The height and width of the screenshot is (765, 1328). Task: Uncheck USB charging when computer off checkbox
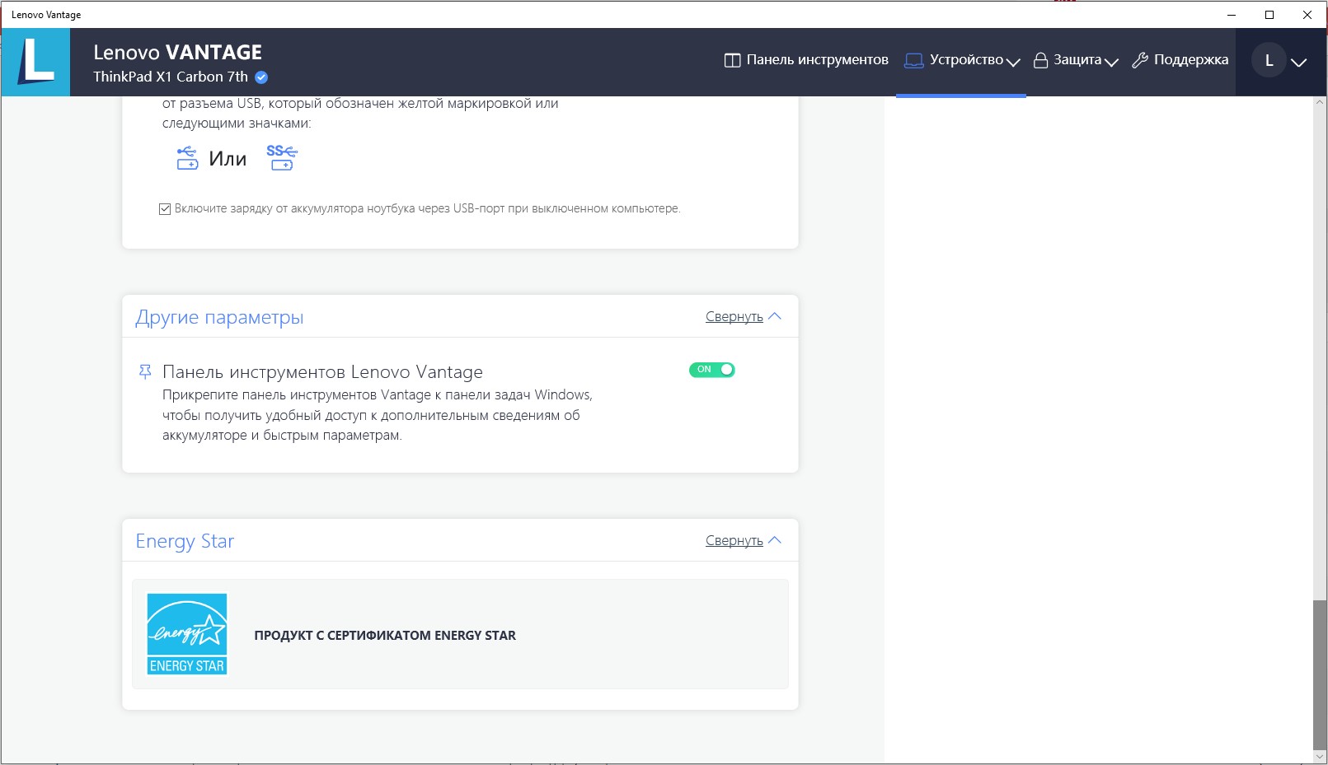(x=165, y=209)
